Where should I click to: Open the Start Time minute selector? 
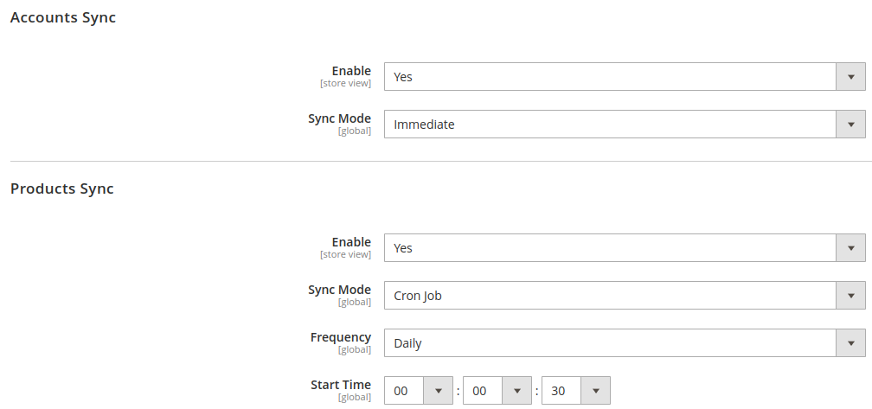coord(497,391)
